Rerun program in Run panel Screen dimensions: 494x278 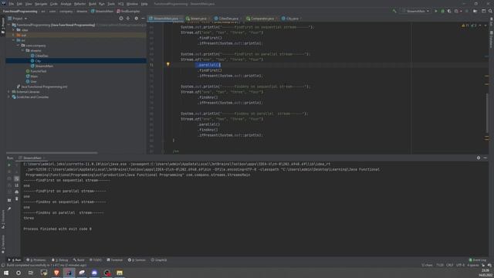[x=9, y=164]
